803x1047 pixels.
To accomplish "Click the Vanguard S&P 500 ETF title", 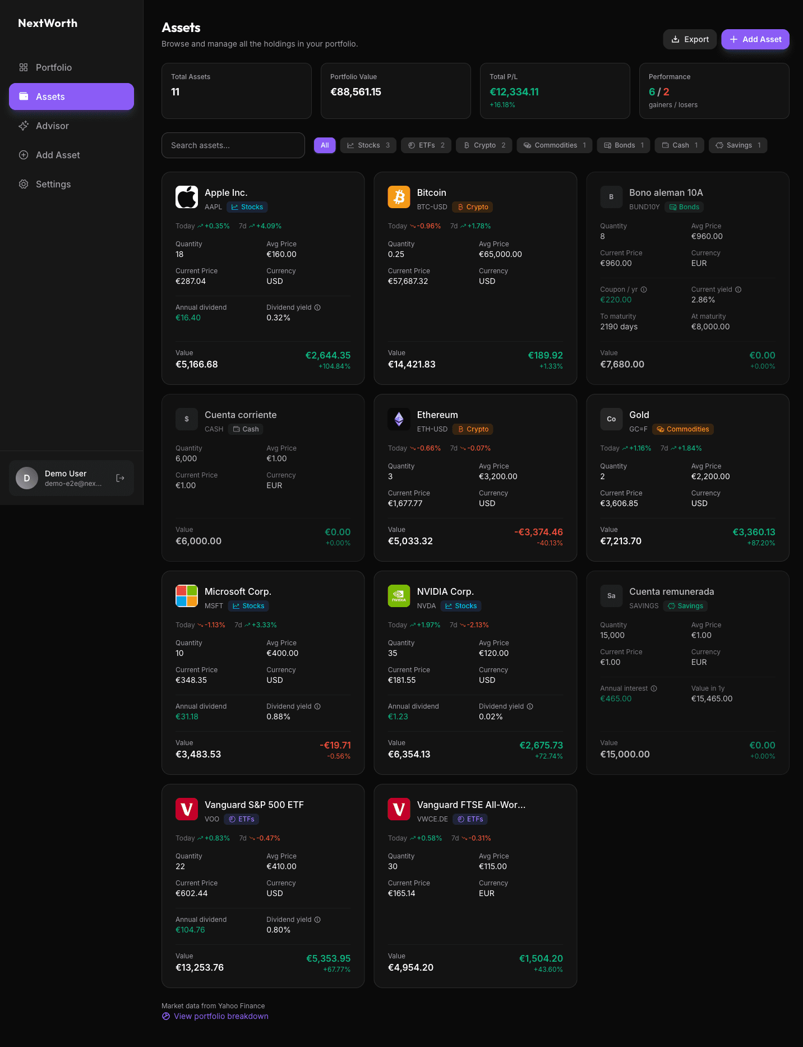I will tap(254, 805).
